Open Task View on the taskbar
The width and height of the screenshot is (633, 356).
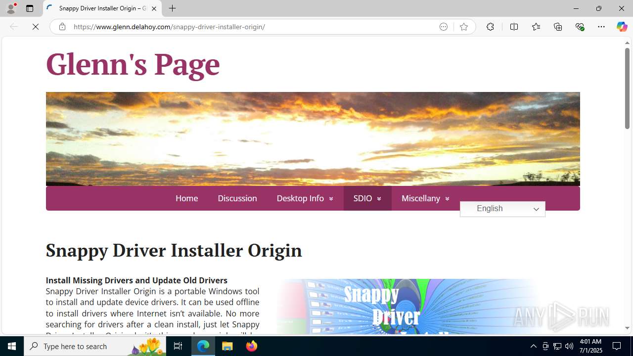(x=178, y=346)
